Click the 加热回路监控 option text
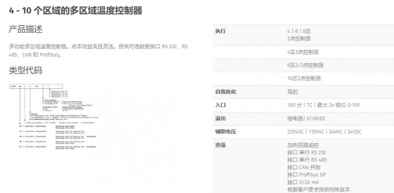 [303, 145]
